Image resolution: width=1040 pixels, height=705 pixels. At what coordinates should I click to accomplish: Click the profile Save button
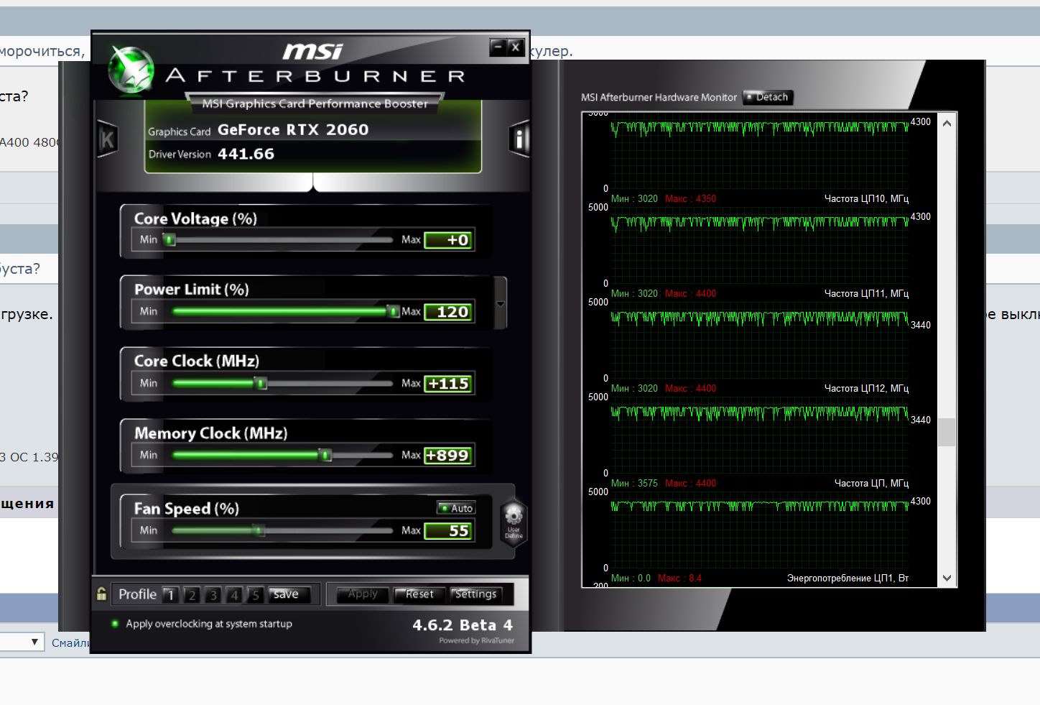[289, 594]
